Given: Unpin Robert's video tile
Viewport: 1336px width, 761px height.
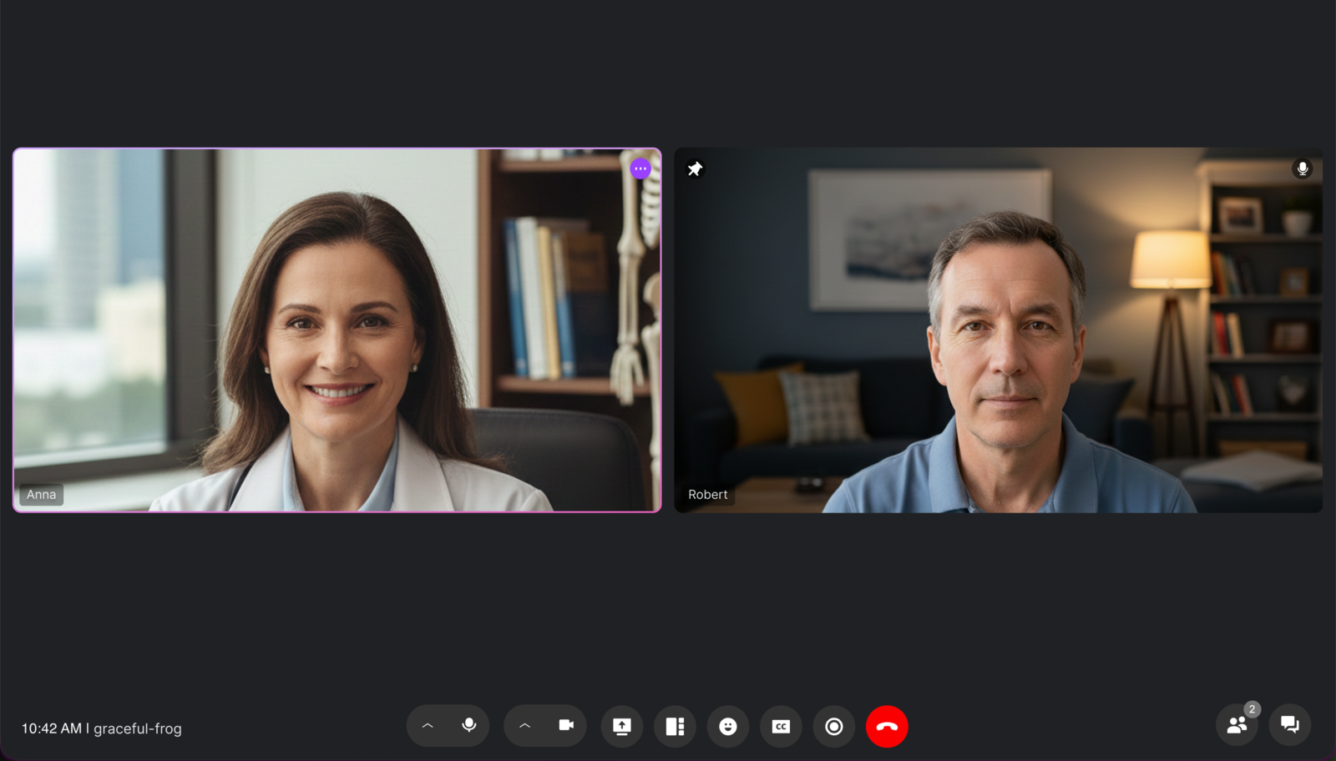Looking at the screenshot, I should click(x=694, y=169).
